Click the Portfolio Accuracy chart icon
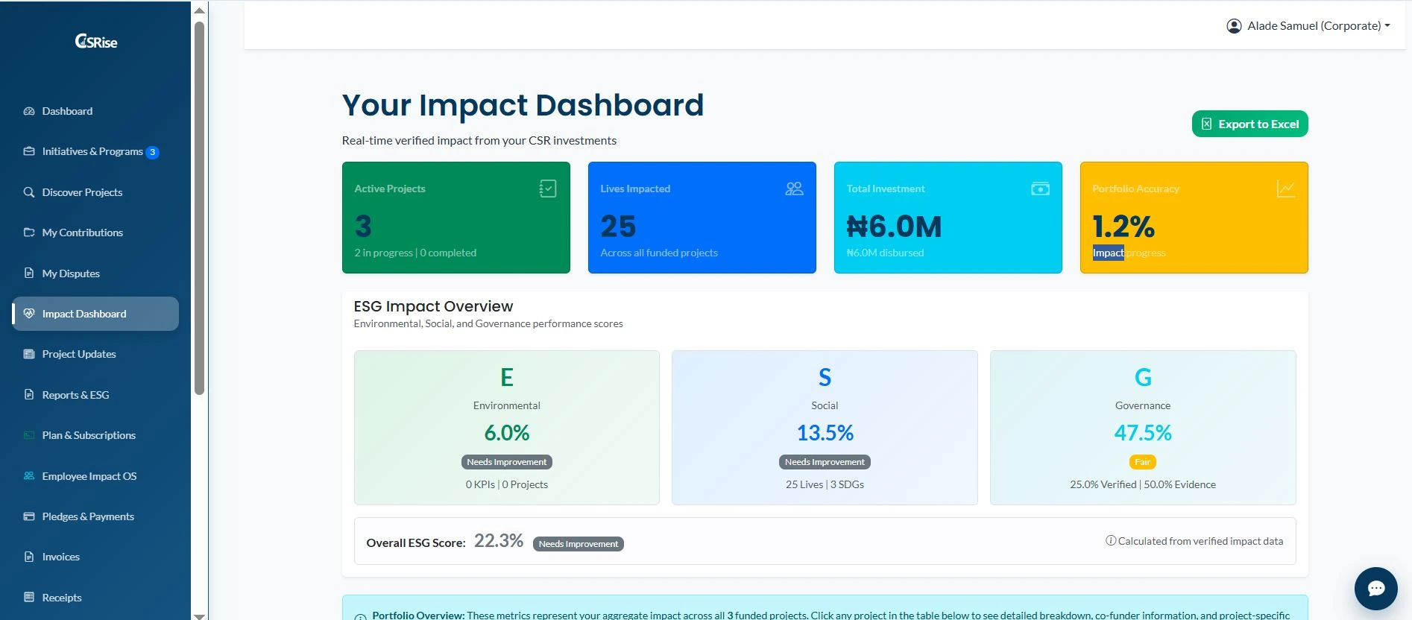1412x620 pixels. (x=1286, y=189)
